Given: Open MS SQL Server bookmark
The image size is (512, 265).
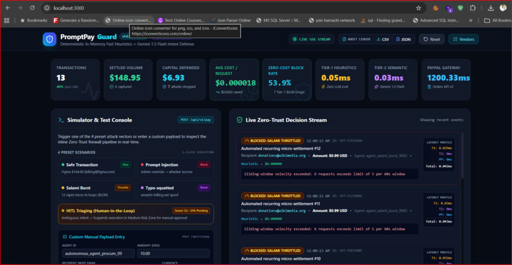Looking at the screenshot, I should point(278,20).
